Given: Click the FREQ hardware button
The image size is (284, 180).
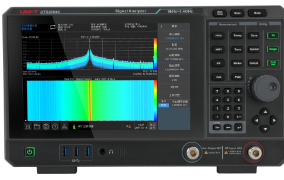Looking at the screenshot, I should coord(219,35).
